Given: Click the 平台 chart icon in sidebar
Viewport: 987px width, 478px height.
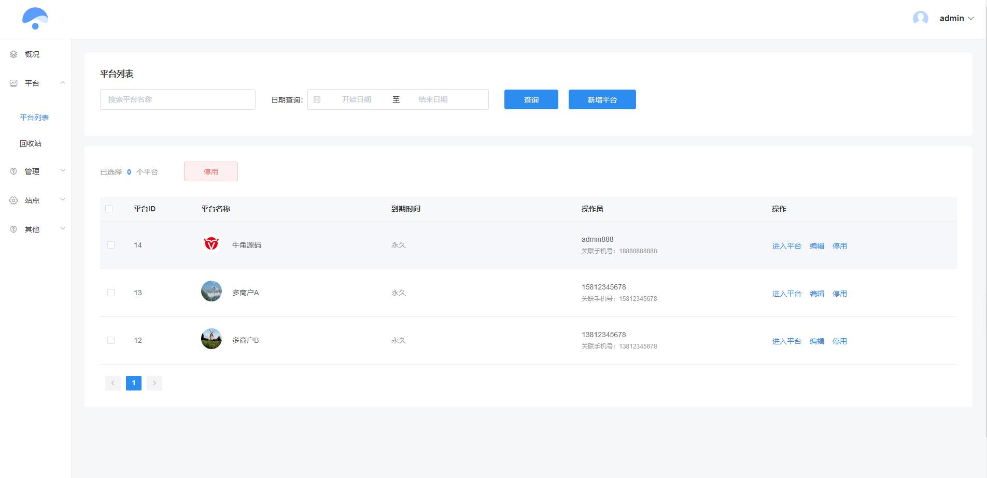Looking at the screenshot, I should coord(13,83).
